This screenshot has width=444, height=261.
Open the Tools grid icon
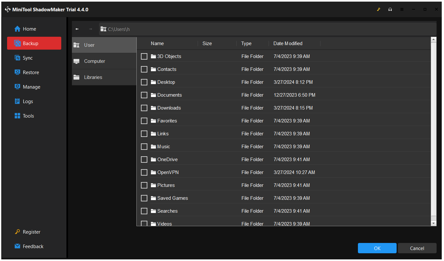(x=17, y=116)
